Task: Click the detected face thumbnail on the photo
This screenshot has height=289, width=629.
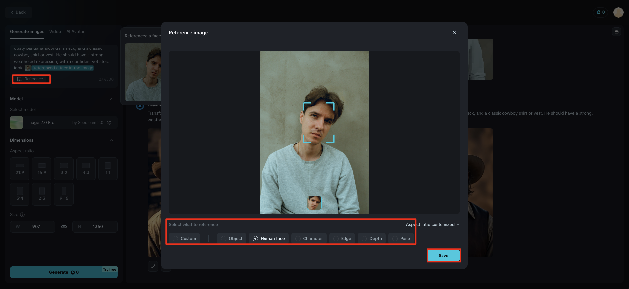Action: (x=314, y=203)
